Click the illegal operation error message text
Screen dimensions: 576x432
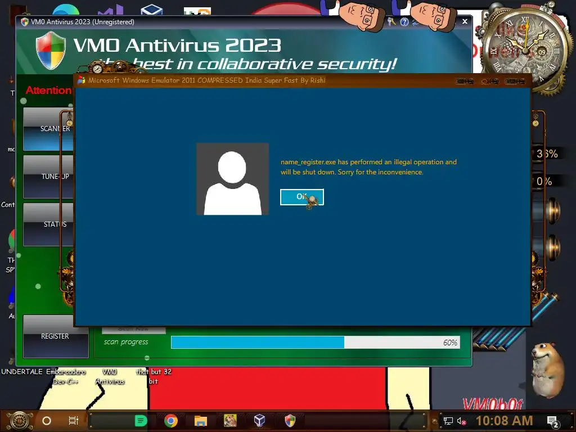coord(368,166)
